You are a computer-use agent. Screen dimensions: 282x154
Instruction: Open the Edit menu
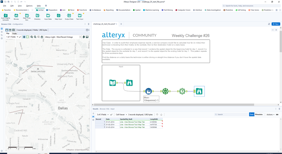coord(12,6)
